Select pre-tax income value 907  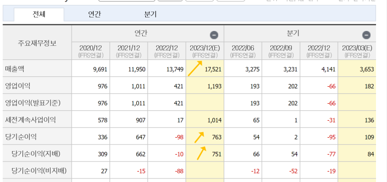point(141,121)
